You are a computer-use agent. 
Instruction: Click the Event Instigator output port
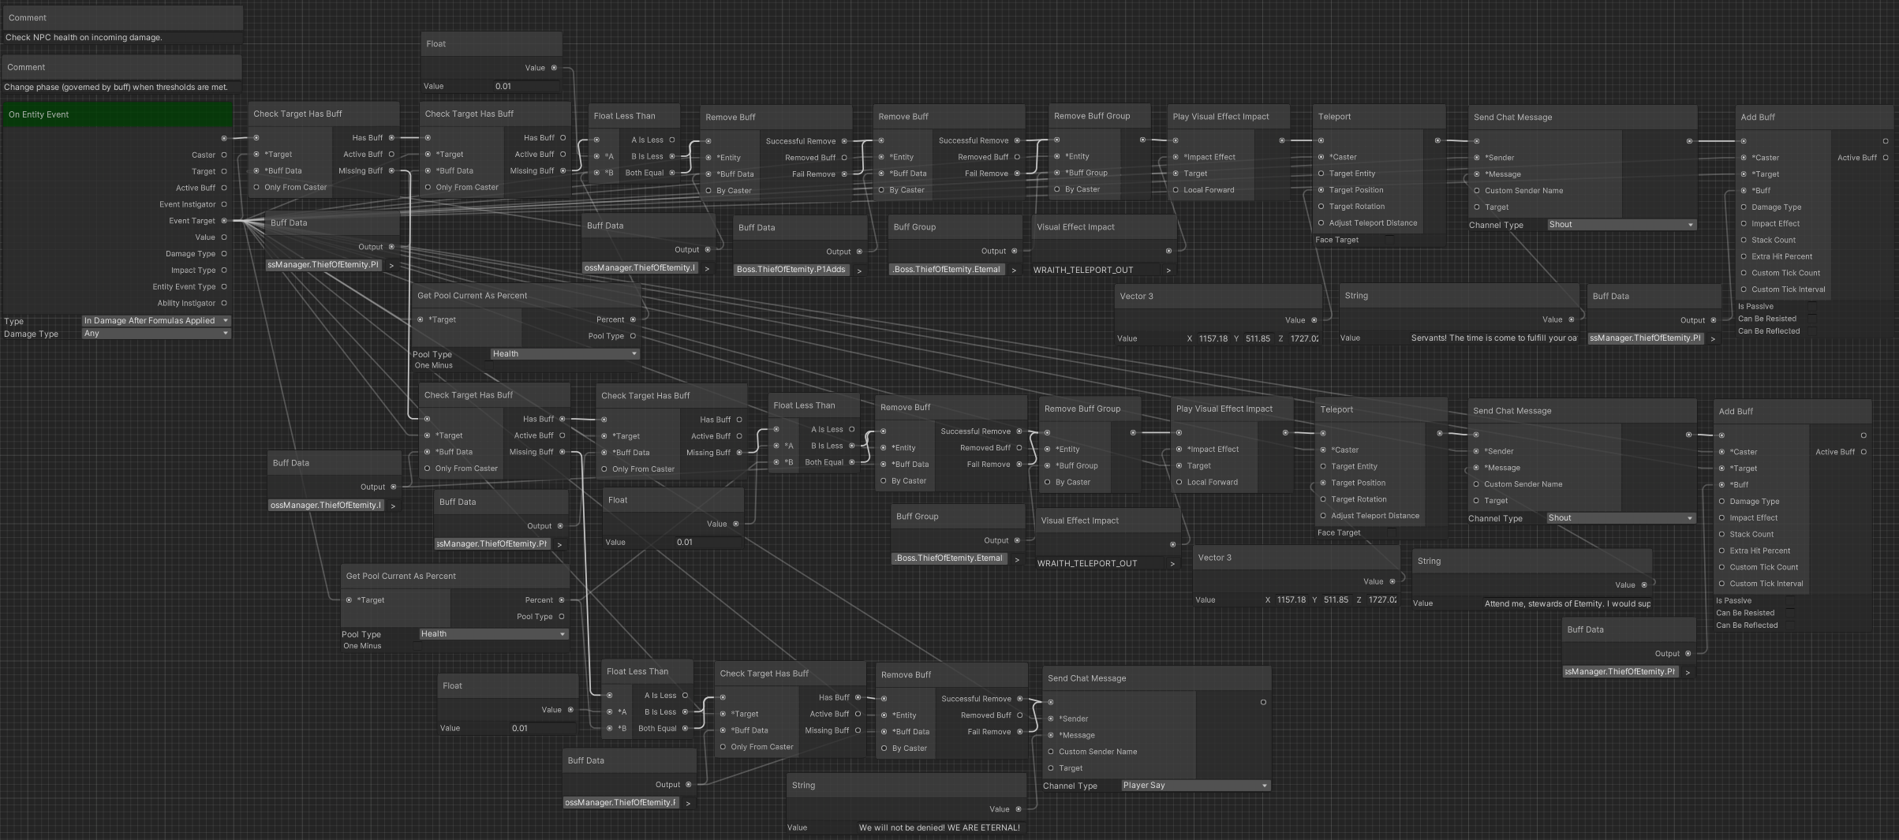224,204
